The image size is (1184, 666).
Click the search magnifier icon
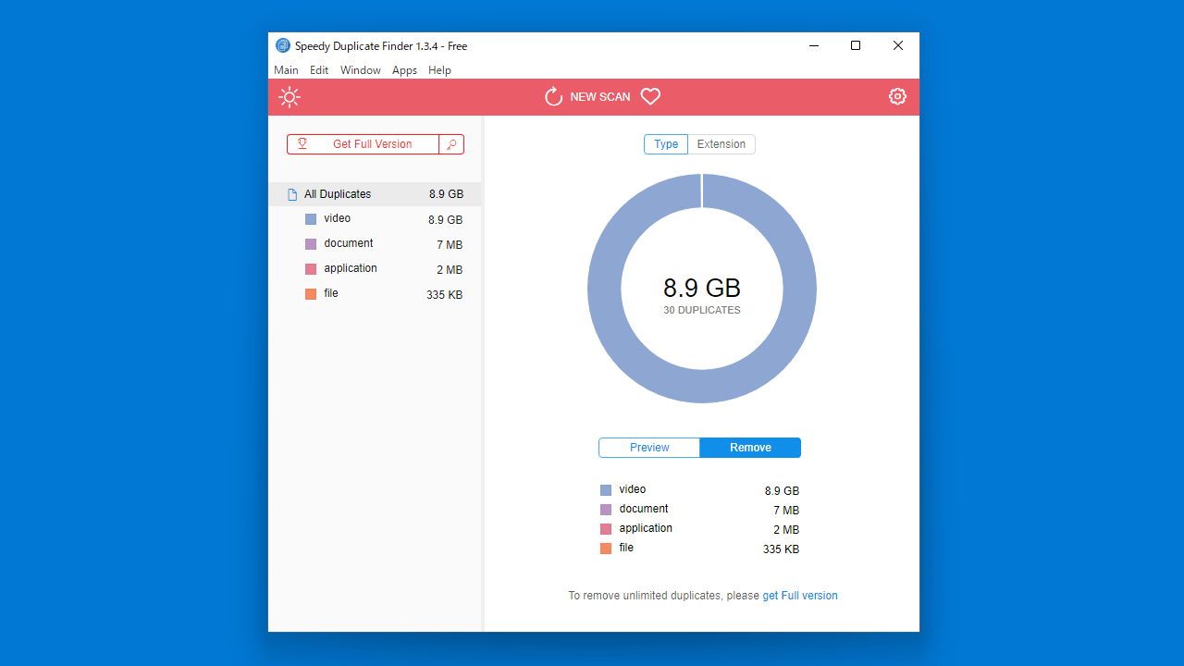coord(451,144)
